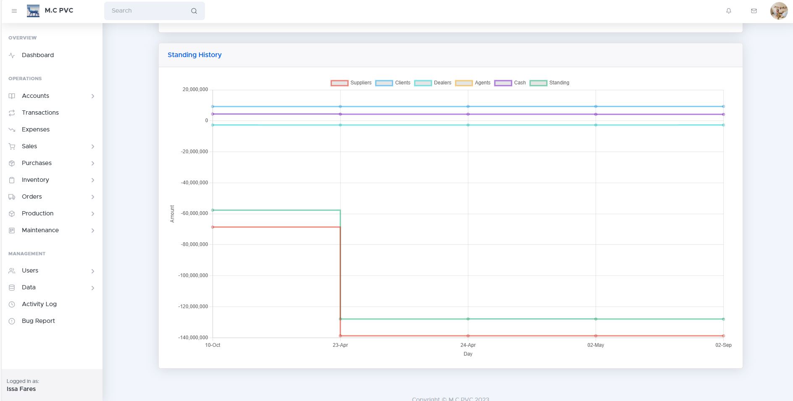Click the Standing History heading link
The height and width of the screenshot is (401, 793).
194,55
